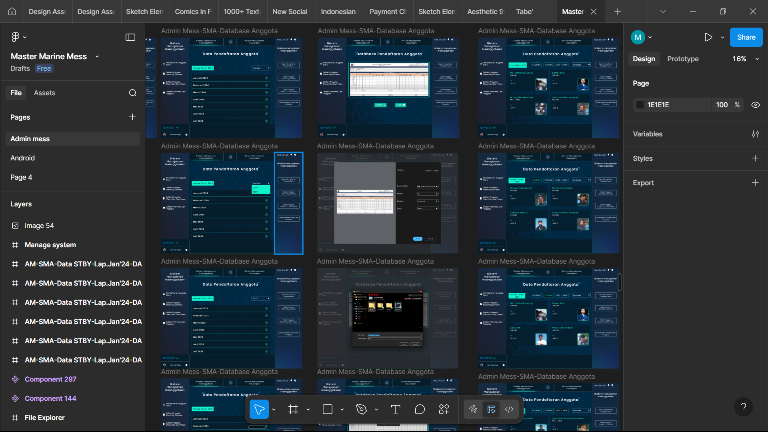Switch to Design mode toggle
This screenshot has height=432, width=768.
tap(491, 409)
